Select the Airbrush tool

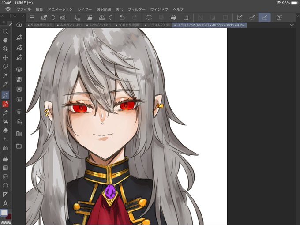pos(5,121)
